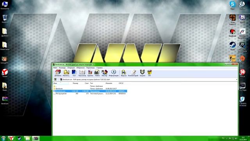The image size is (250, 141).
Task: Select the Инструкция.txt file row
Action: (x=90, y=94)
